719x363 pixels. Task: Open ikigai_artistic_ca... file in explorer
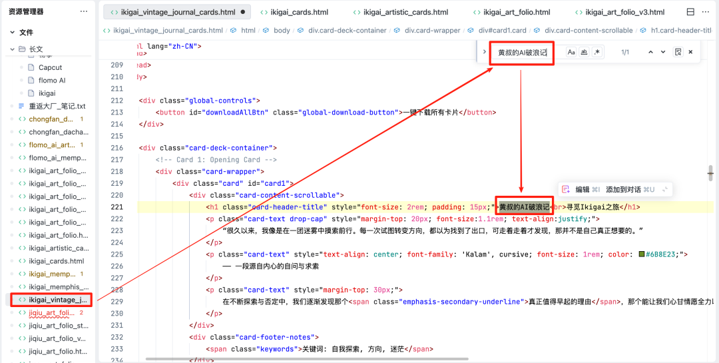pos(59,248)
